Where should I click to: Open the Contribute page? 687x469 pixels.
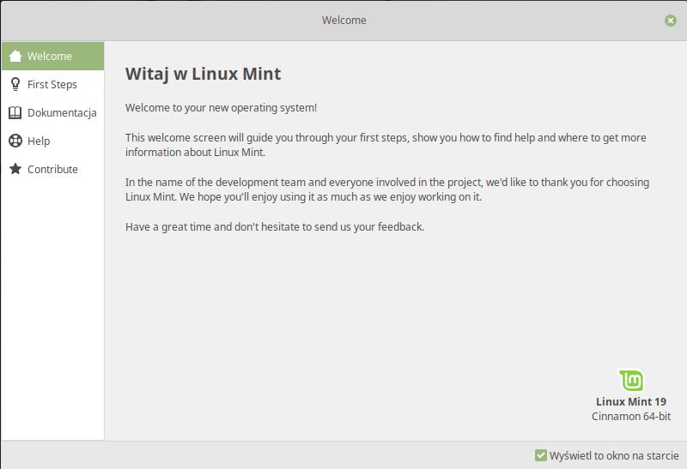[x=52, y=169]
